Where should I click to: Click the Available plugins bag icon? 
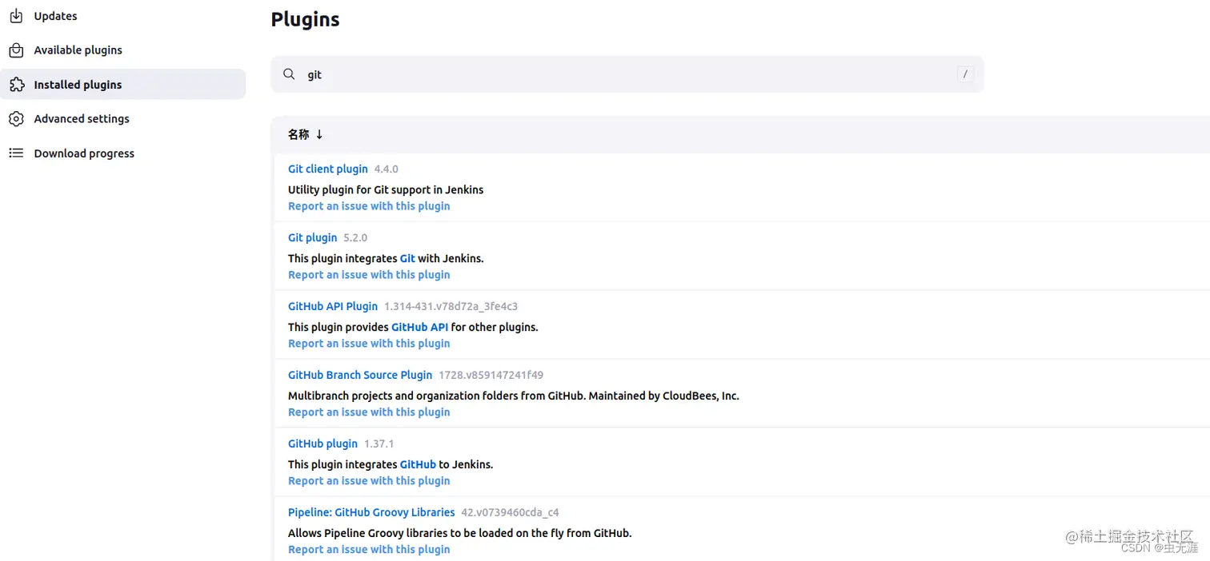[16, 50]
